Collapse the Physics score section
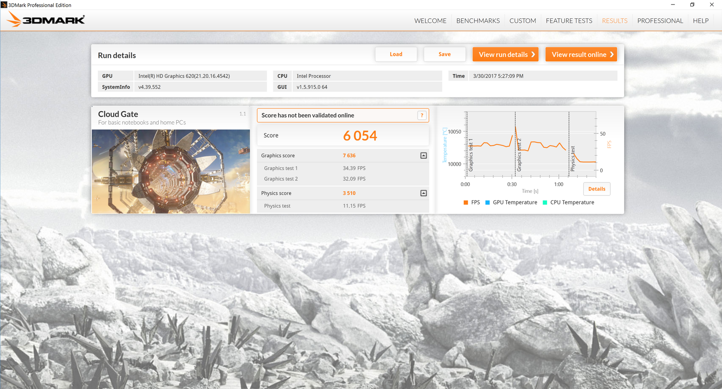The height and width of the screenshot is (389, 722). pyautogui.click(x=423, y=193)
